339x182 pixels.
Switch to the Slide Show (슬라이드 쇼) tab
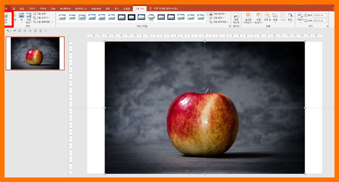point(81,9)
